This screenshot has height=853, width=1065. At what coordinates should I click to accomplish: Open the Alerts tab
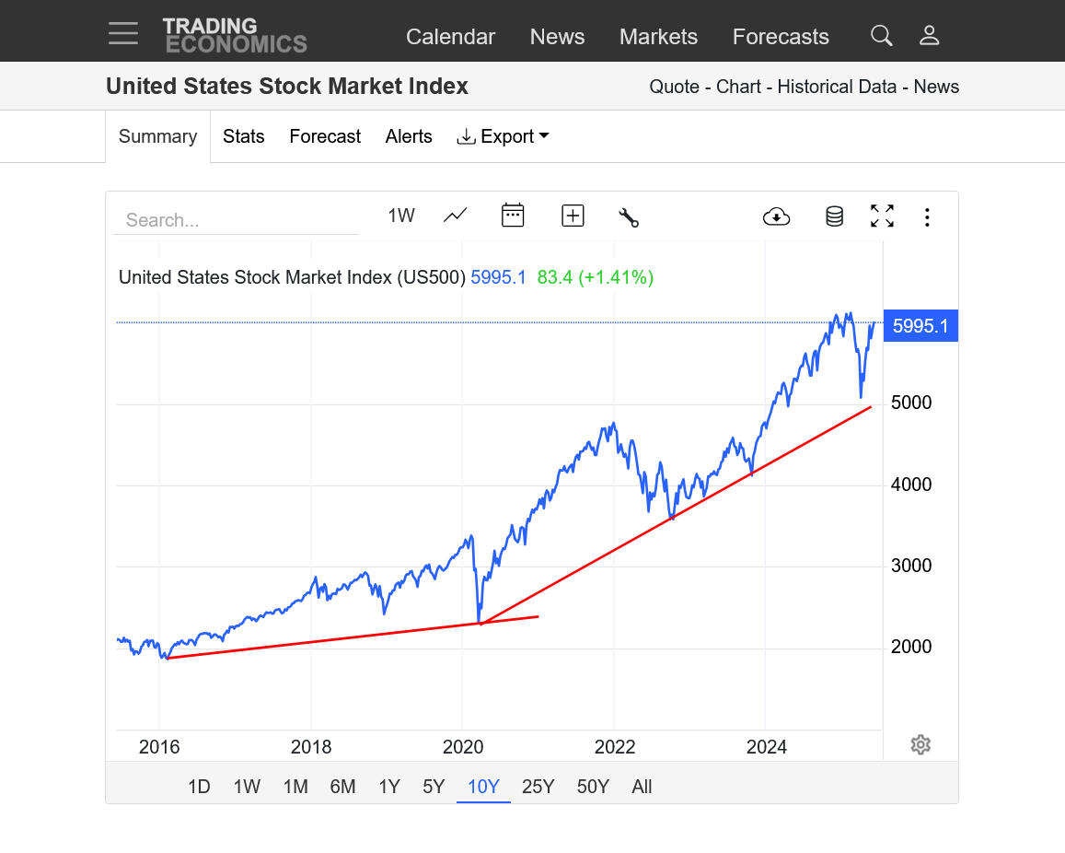[x=408, y=136]
